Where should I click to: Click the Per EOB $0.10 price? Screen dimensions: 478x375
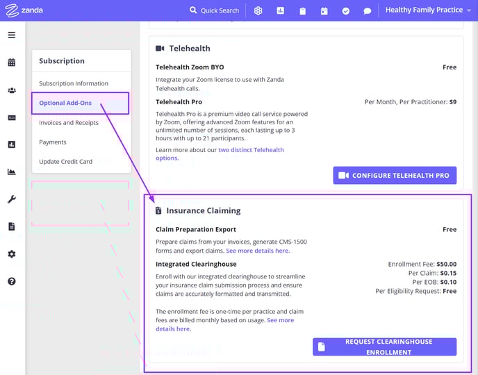(x=434, y=282)
